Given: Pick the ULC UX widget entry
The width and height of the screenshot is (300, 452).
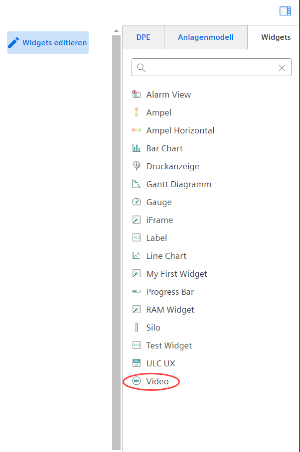Looking at the screenshot, I should pos(160,363).
